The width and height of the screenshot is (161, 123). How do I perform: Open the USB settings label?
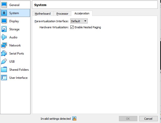12,61
